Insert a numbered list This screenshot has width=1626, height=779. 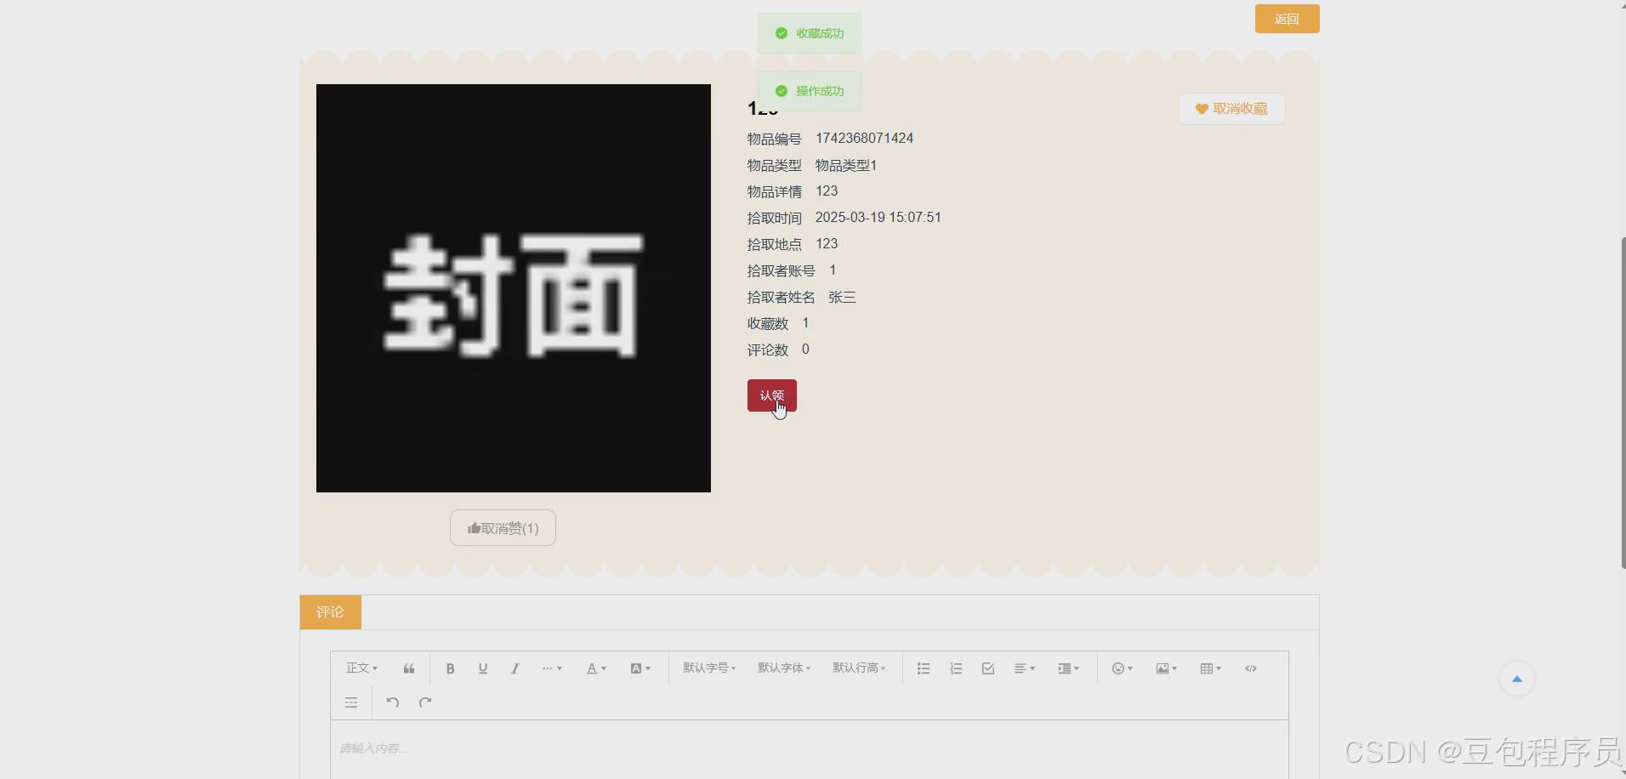coord(955,668)
